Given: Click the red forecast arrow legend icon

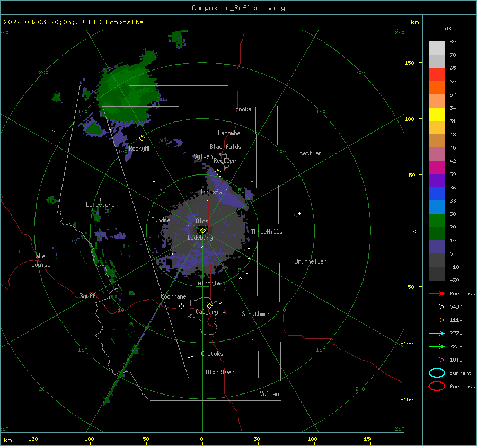Looking at the screenshot, I should pyautogui.click(x=437, y=293).
